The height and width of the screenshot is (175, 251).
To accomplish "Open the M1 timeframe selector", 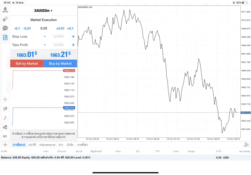I will (x=5, y=136).
